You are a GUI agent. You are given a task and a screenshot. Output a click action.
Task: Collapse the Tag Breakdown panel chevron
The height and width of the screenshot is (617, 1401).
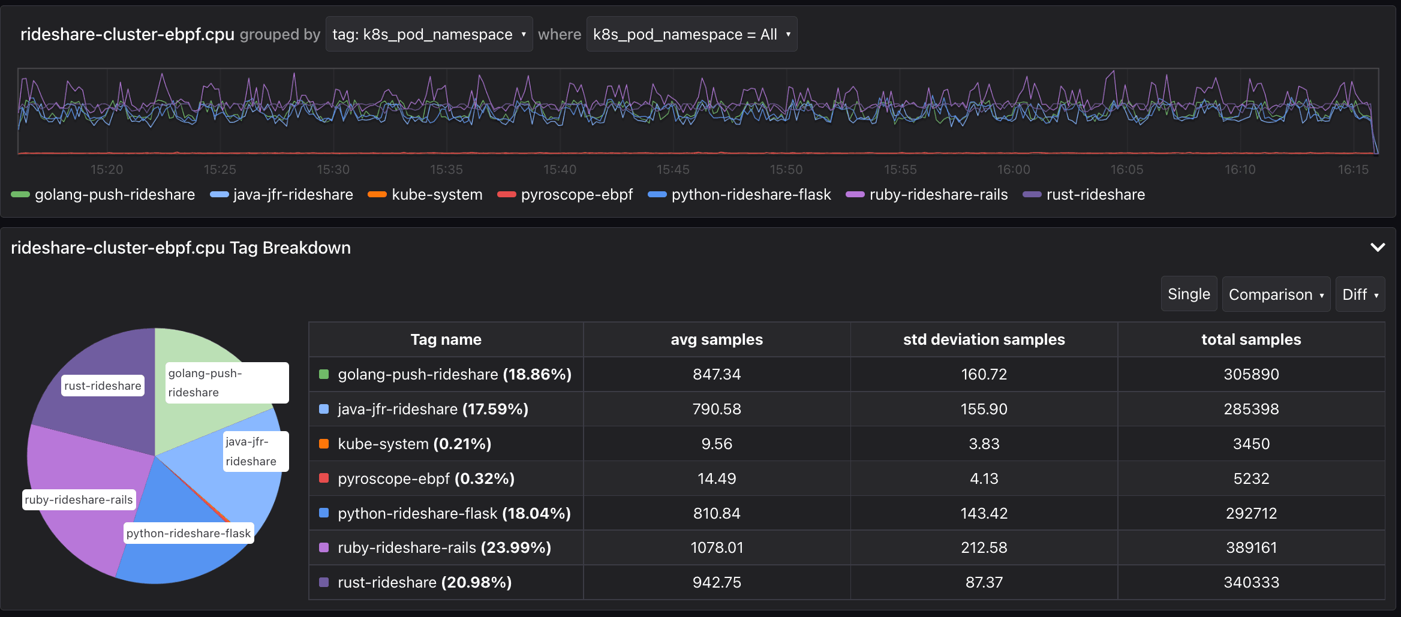click(x=1378, y=247)
